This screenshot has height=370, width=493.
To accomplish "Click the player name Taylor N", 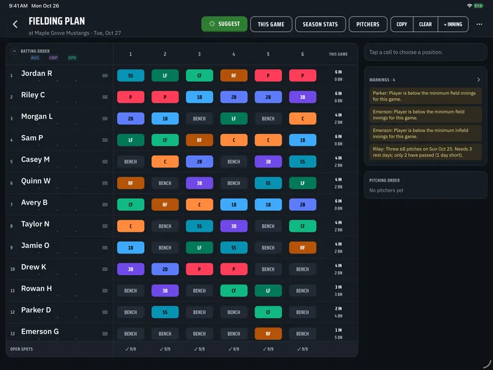I will [35, 224].
